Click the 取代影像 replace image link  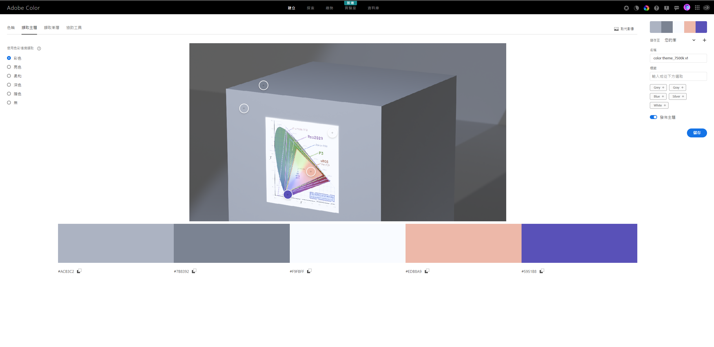click(627, 29)
